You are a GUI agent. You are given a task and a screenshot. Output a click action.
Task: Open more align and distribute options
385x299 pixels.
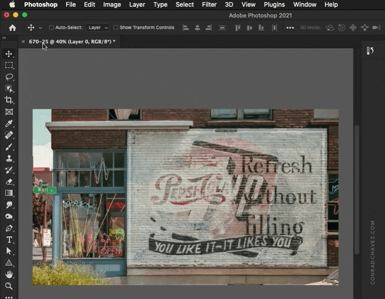pyautogui.click(x=290, y=28)
